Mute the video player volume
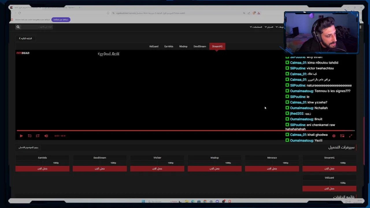The width and height of the screenshot is (370, 208). [x=46, y=136]
